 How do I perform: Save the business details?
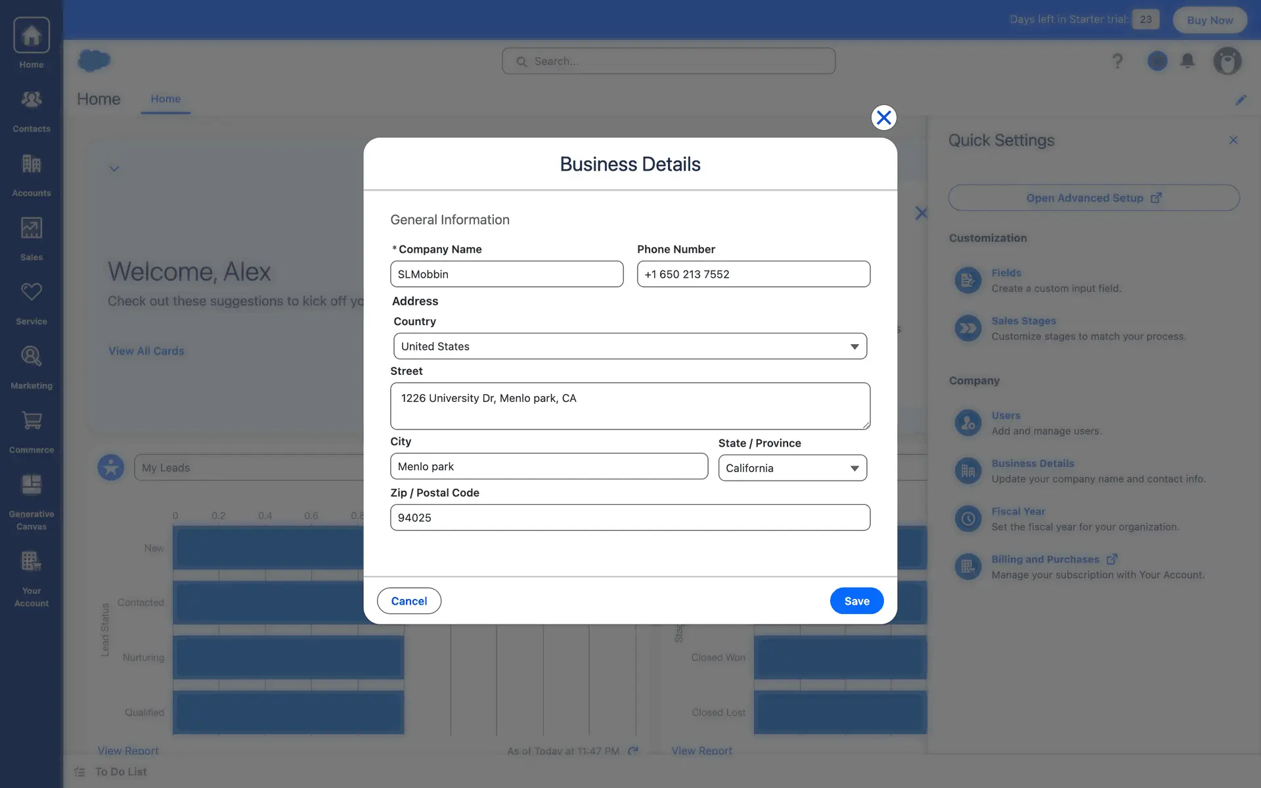(x=856, y=601)
